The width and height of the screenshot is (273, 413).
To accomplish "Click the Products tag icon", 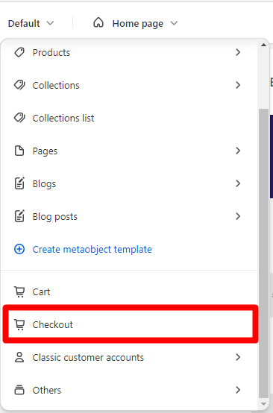I will 19,52.
